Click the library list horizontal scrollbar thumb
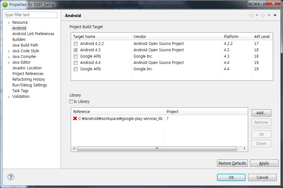 (x=157, y=148)
